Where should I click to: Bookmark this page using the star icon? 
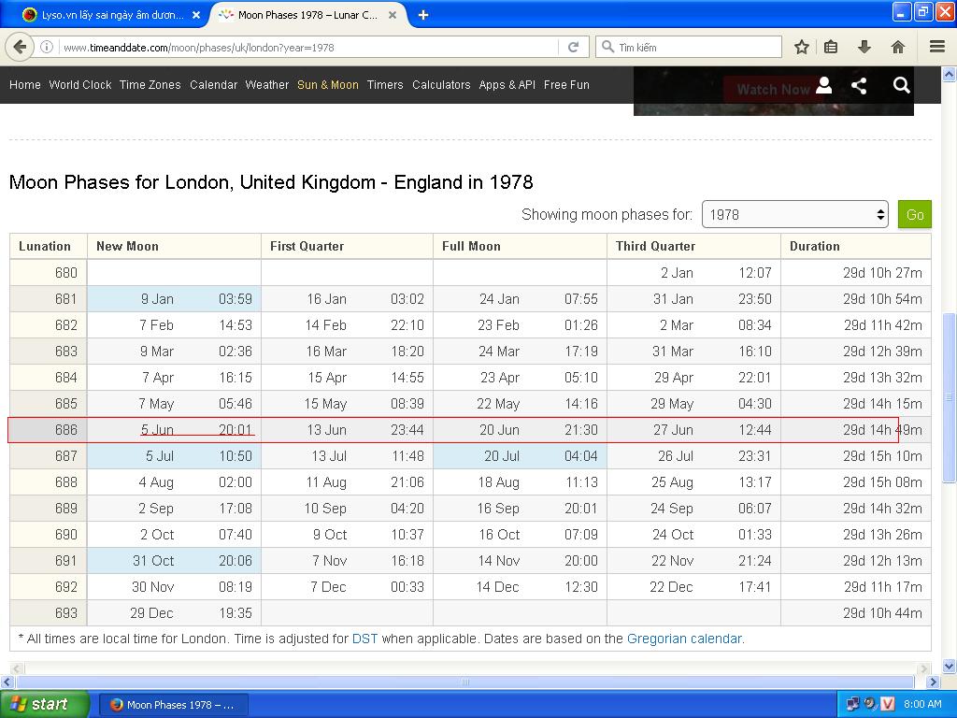[801, 47]
